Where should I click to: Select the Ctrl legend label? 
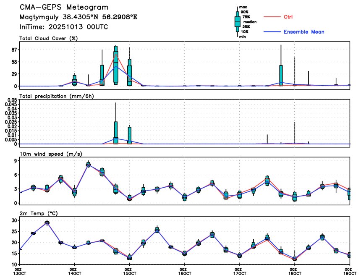click(288, 17)
